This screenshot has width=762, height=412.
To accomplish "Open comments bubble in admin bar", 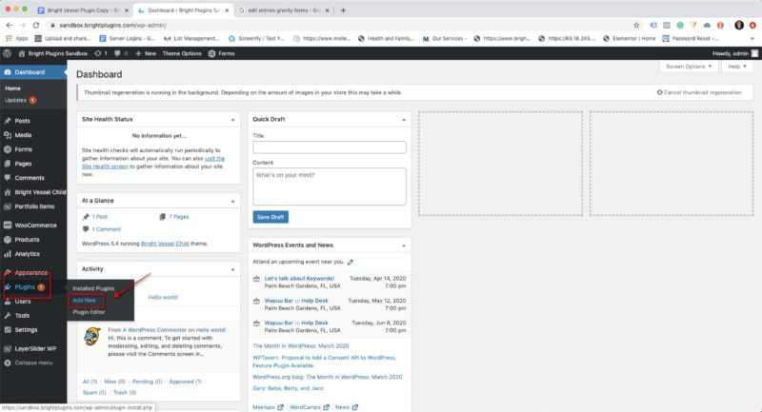I will [x=121, y=53].
